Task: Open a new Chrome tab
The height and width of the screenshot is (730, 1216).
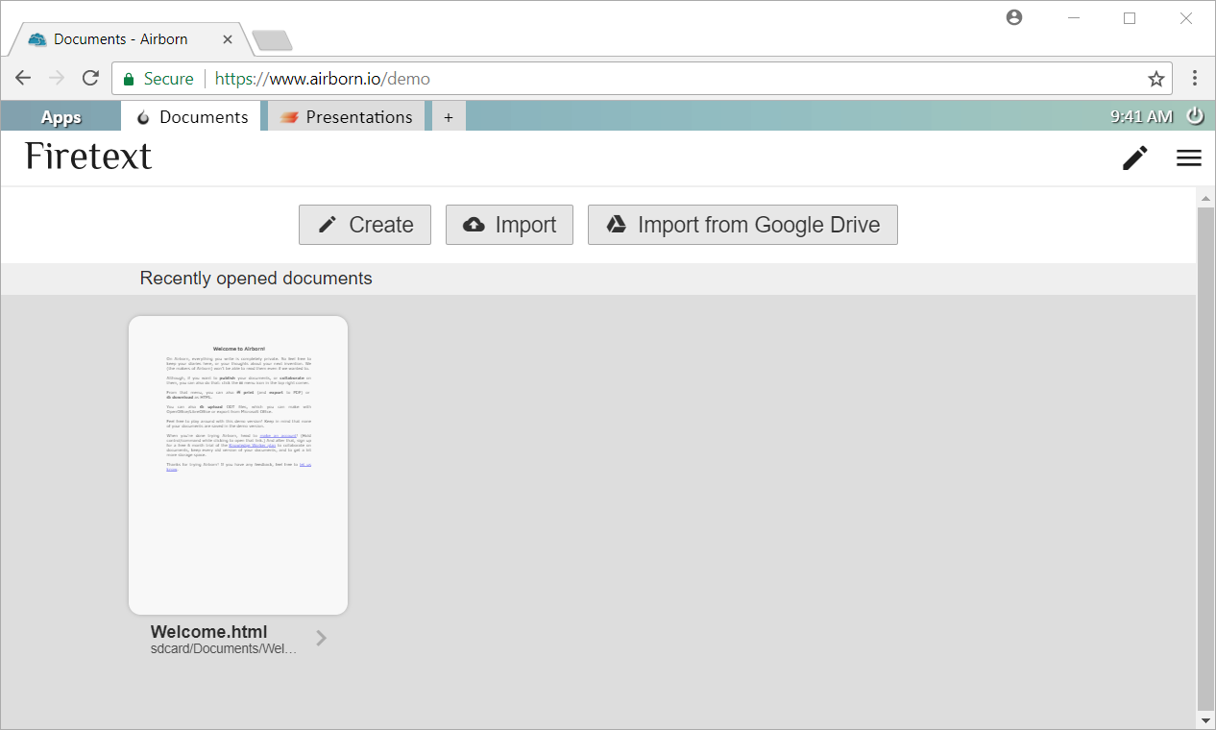Action: click(x=272, y=40)
